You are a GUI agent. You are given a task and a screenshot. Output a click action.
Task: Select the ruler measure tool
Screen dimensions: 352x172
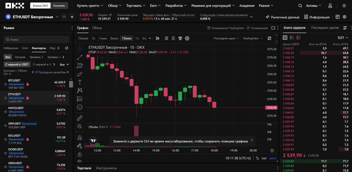(x=80, y=118)
